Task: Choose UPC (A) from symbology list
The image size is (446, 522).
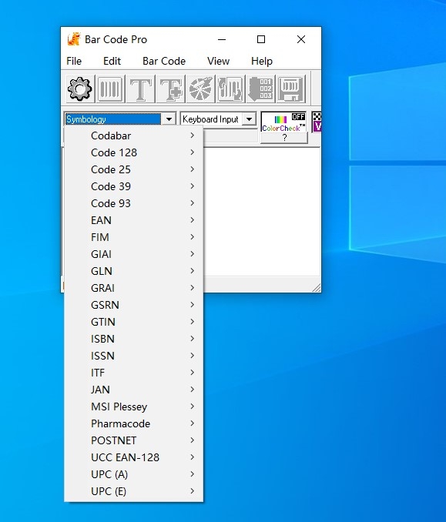Action: (x=133, y=474)
